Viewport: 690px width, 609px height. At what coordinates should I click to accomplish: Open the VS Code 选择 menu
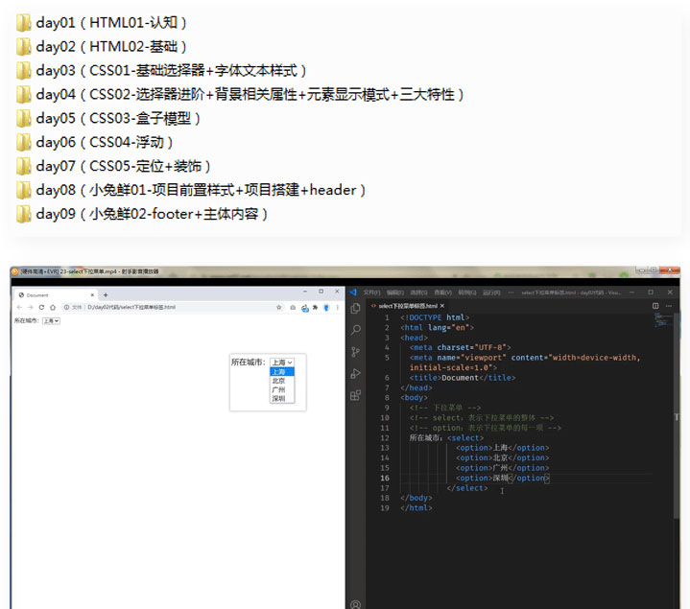coord(418,293)
